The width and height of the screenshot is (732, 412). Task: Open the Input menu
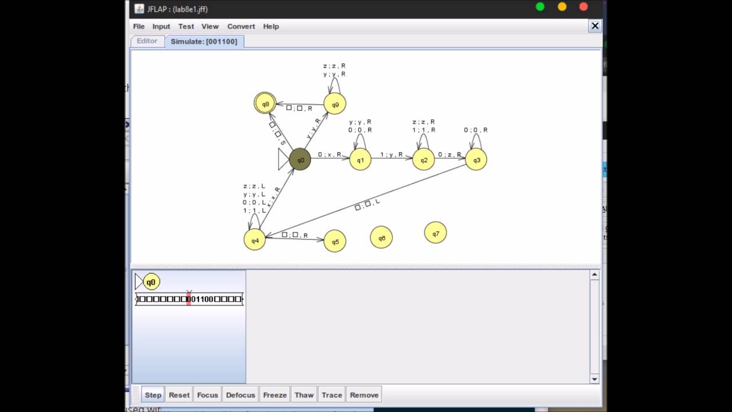point(161,26)
